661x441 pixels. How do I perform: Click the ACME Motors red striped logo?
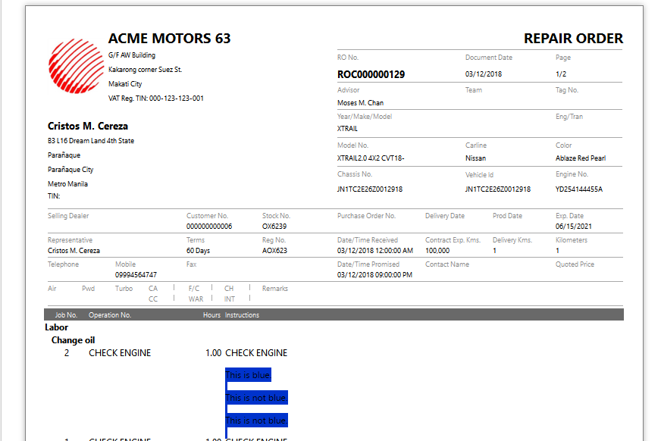coord(75,65)
